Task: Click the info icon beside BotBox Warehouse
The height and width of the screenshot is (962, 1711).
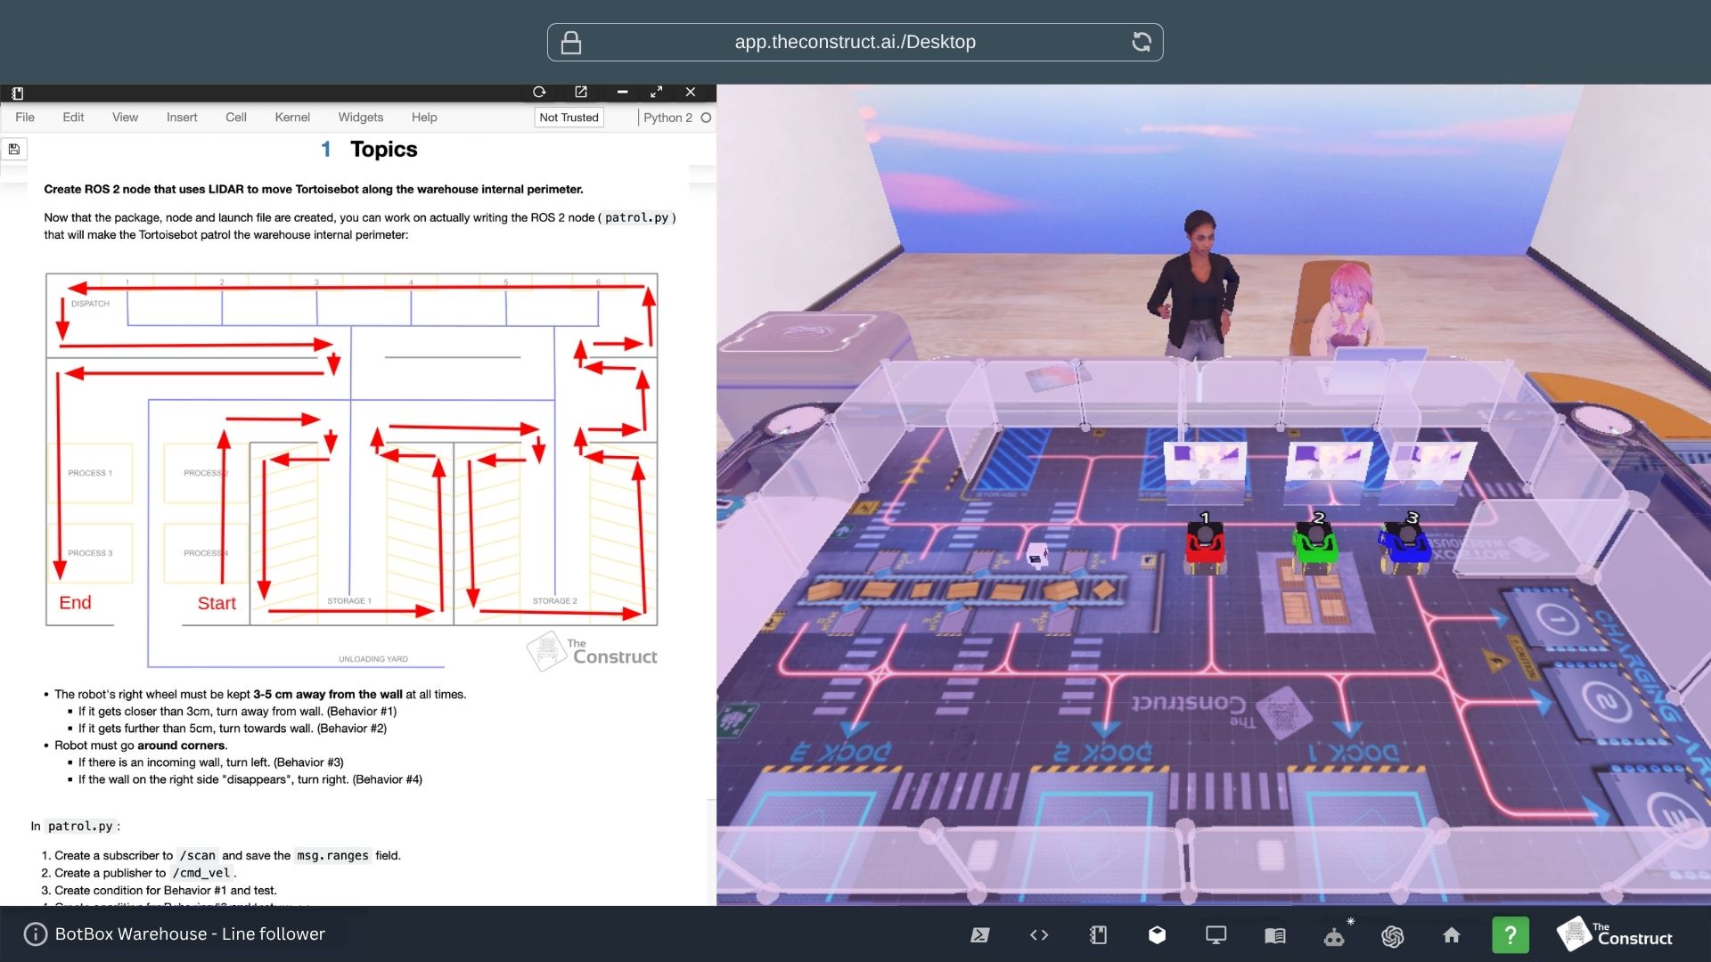Action: point(36,933)
